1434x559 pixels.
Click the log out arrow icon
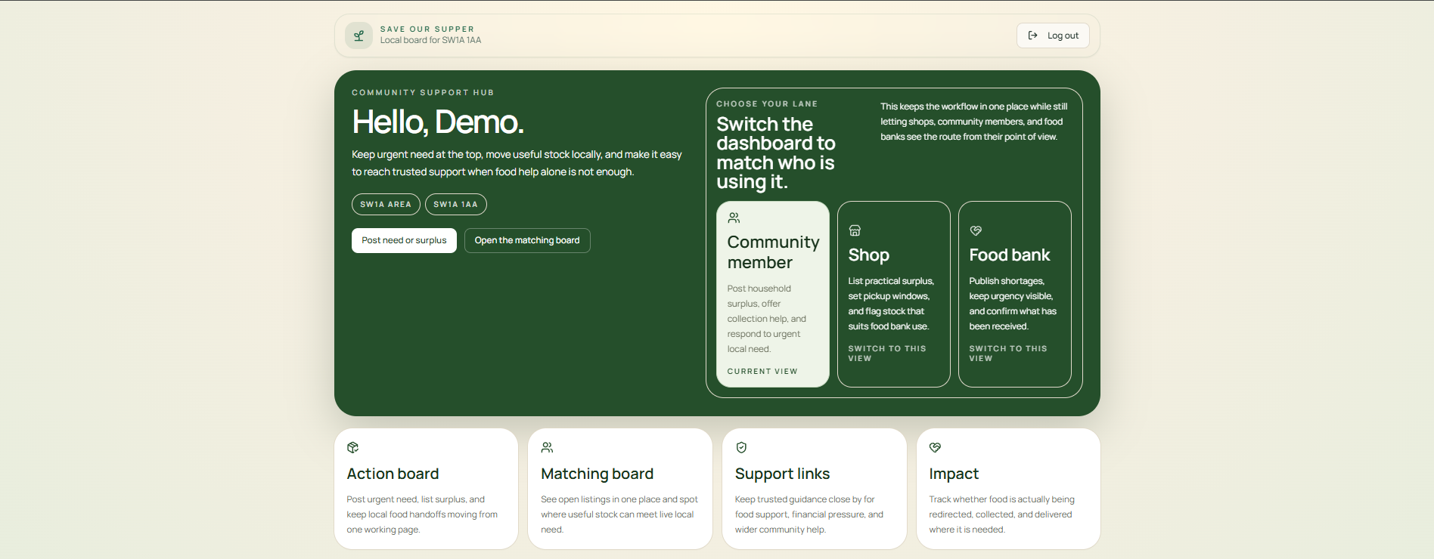pyautogui.click(x=1032, y=36)
